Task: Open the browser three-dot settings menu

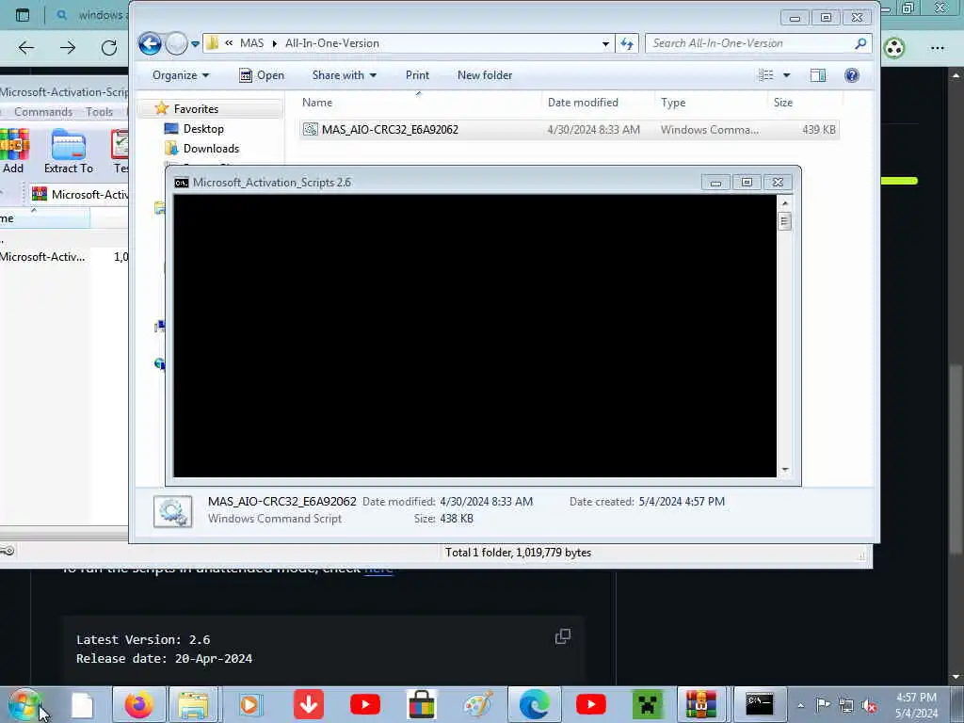Action: 937,47
